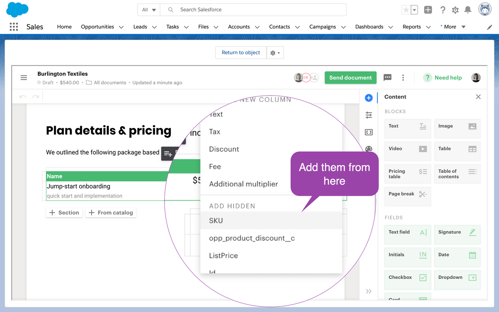Open the sliders settings sidebar tab

point(368,115)
